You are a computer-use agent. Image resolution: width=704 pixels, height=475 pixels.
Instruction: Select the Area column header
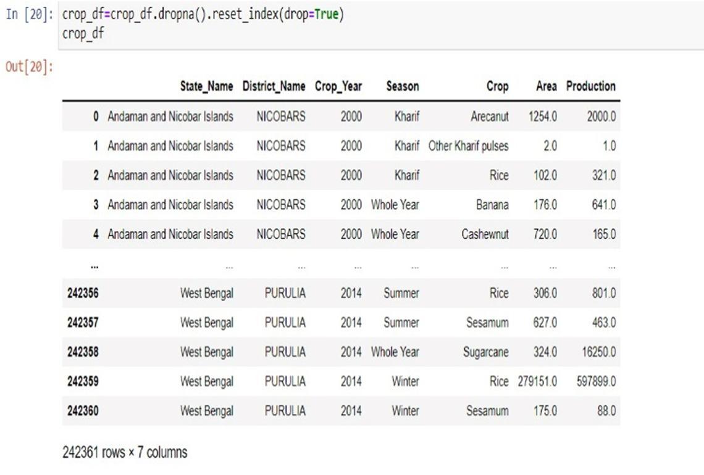coord(546,86)
